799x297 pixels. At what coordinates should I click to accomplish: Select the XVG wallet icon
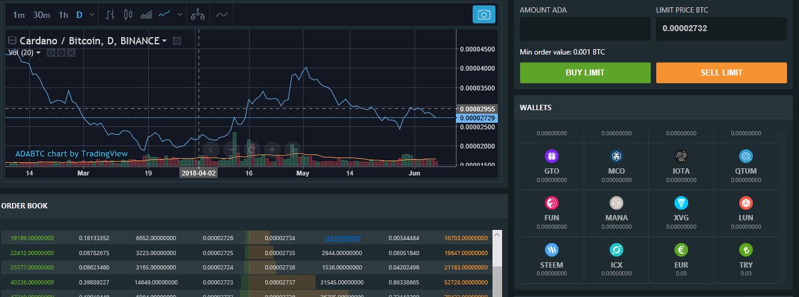point(681,203)
